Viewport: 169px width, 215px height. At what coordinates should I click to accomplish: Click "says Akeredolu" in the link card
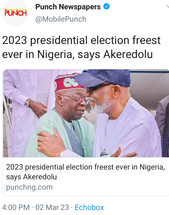click(31, 177)
